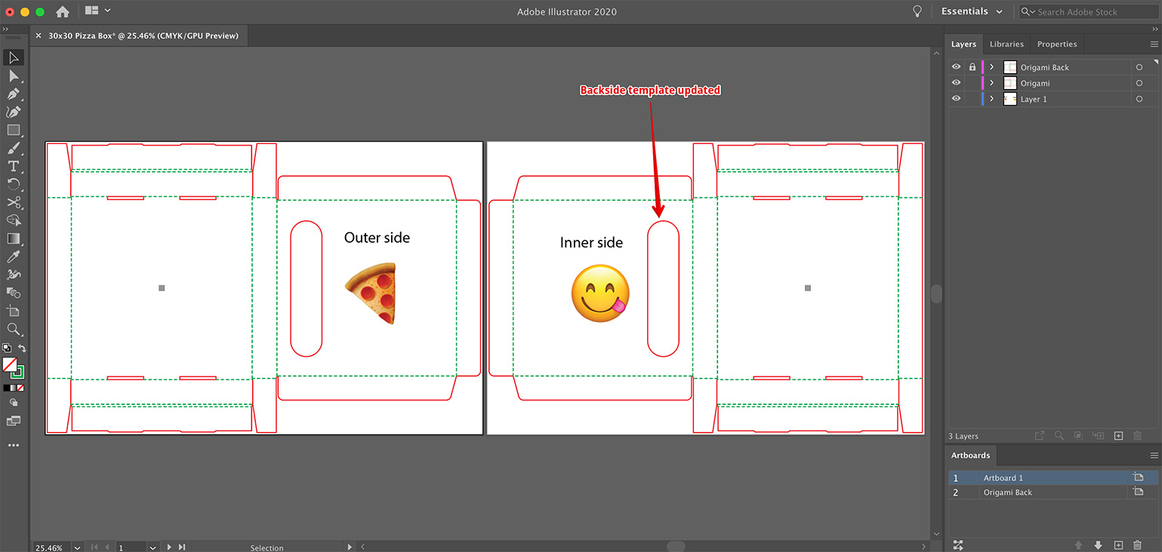Open Layers panel hamburger menu
This screenshot has height=552, width=1162.
pyautogui.click(x=1154, y=44)
